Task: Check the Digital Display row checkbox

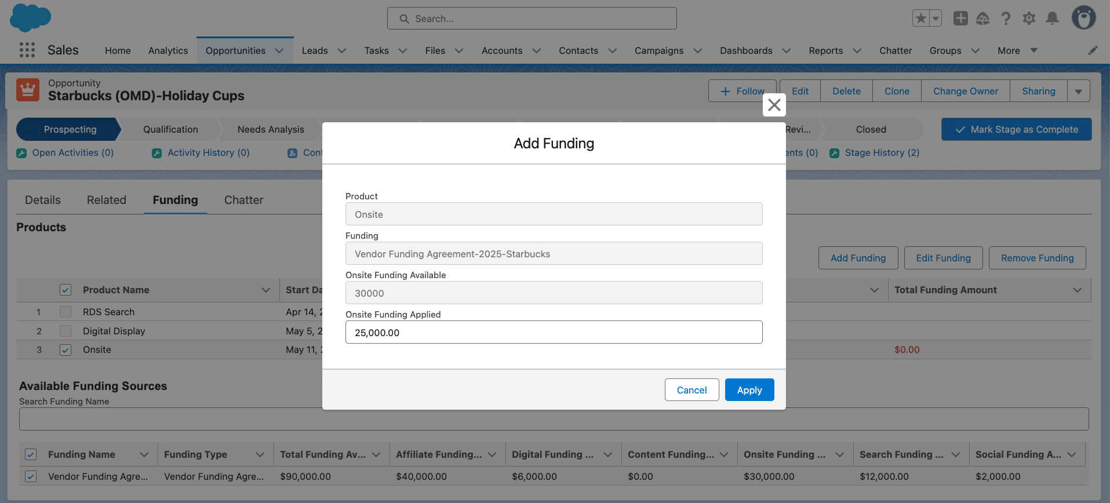Action: coord(65,331)
